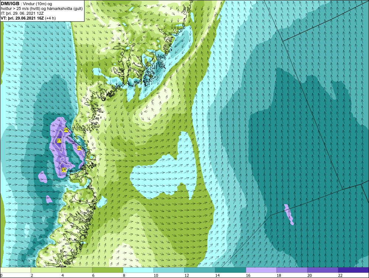The image size is (369, 278).
Task: Click the '(+4 h)' forecast offset text
Action: point(50,18)
